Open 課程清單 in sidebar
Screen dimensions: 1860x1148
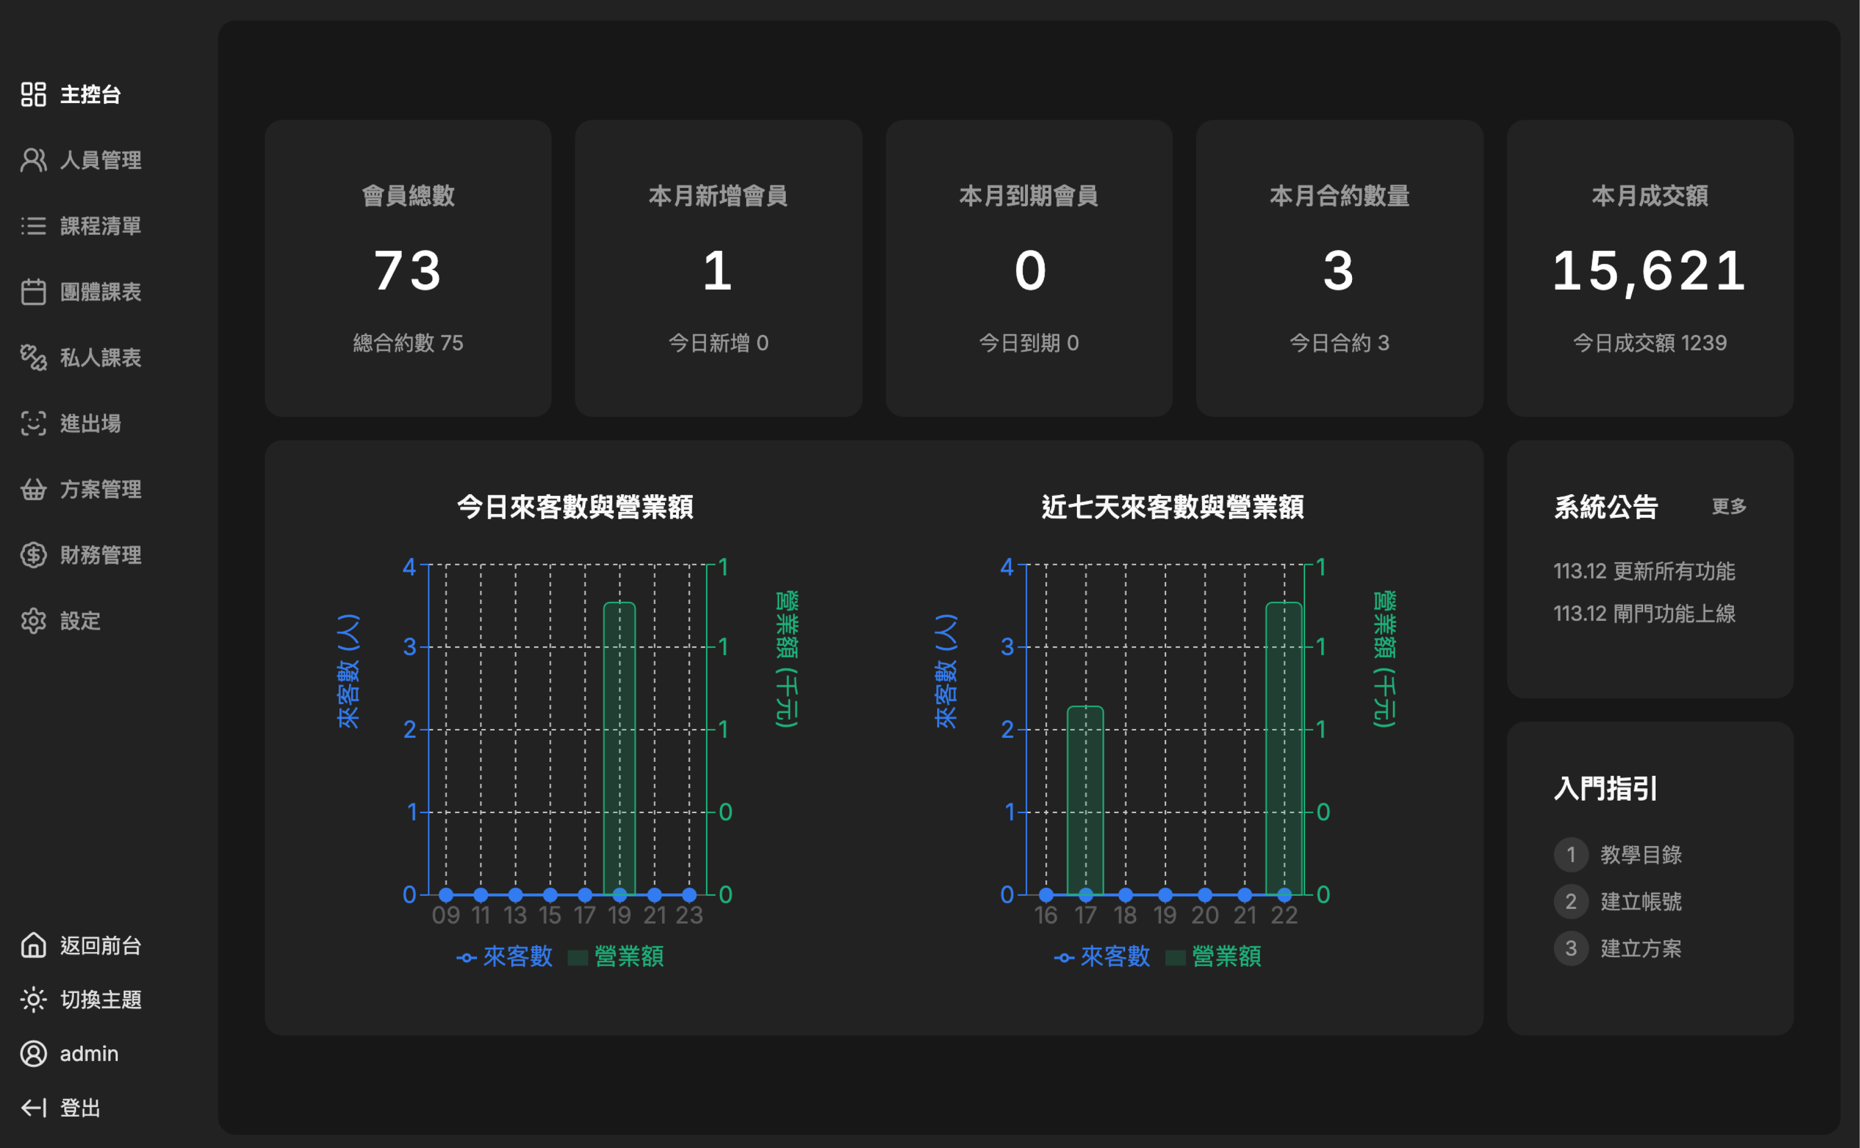[x=100, y=226]
